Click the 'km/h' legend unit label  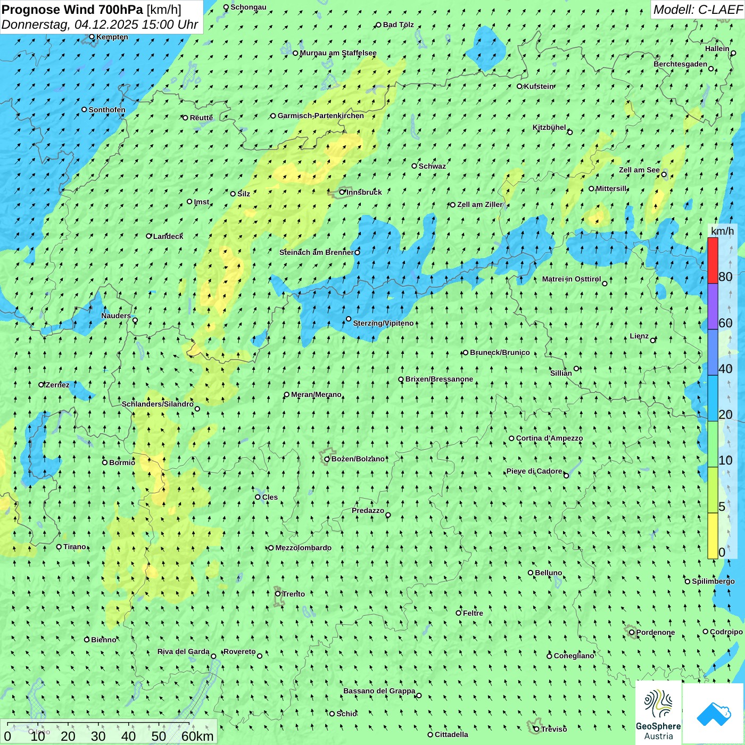[x=723, y=230]
